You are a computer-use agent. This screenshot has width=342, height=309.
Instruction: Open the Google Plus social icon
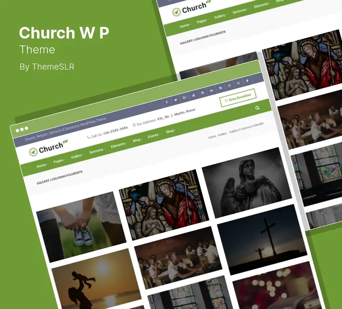tap(185, 97)
